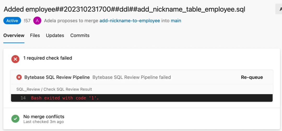Click green check icon for merge conflicts
Viewport: 282px width, 131px height.
(x=15, y=119)
